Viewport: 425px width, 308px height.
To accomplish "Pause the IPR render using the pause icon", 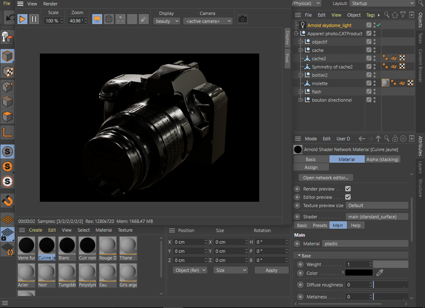I will click(34, 19).
